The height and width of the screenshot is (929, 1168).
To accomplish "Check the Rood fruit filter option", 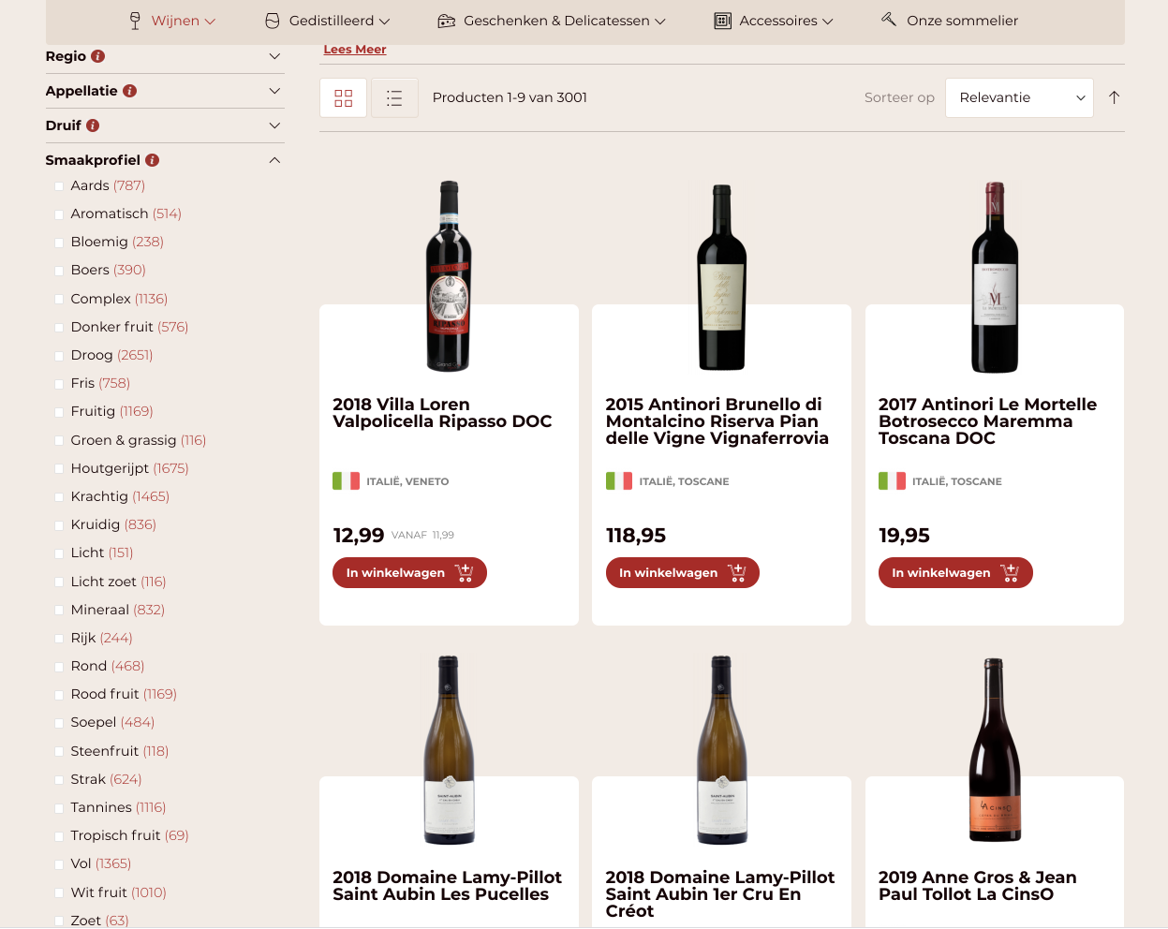I will coord(60,695).
